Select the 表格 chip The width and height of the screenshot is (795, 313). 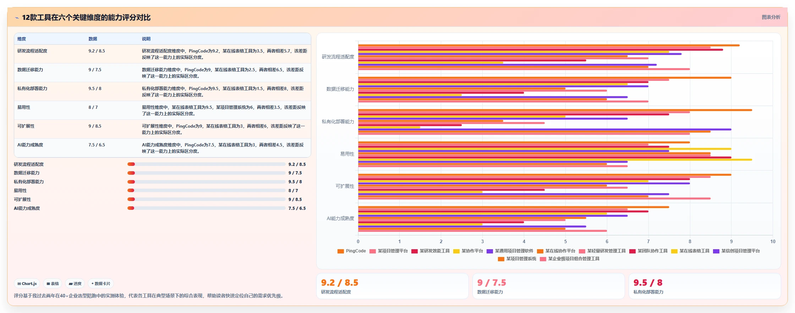pos(53,284)
